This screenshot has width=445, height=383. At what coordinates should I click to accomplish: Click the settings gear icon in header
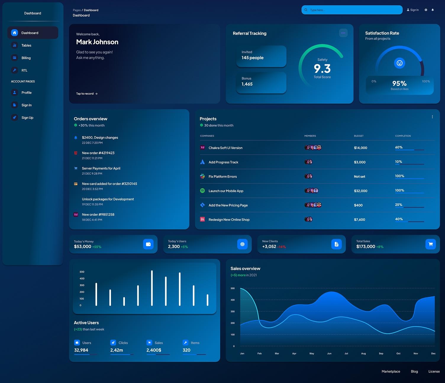[x=426, y=10]
